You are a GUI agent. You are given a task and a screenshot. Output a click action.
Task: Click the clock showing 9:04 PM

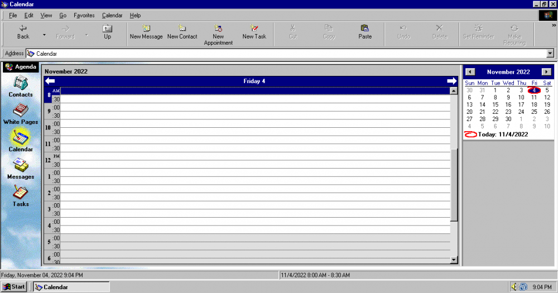(542, 287)
